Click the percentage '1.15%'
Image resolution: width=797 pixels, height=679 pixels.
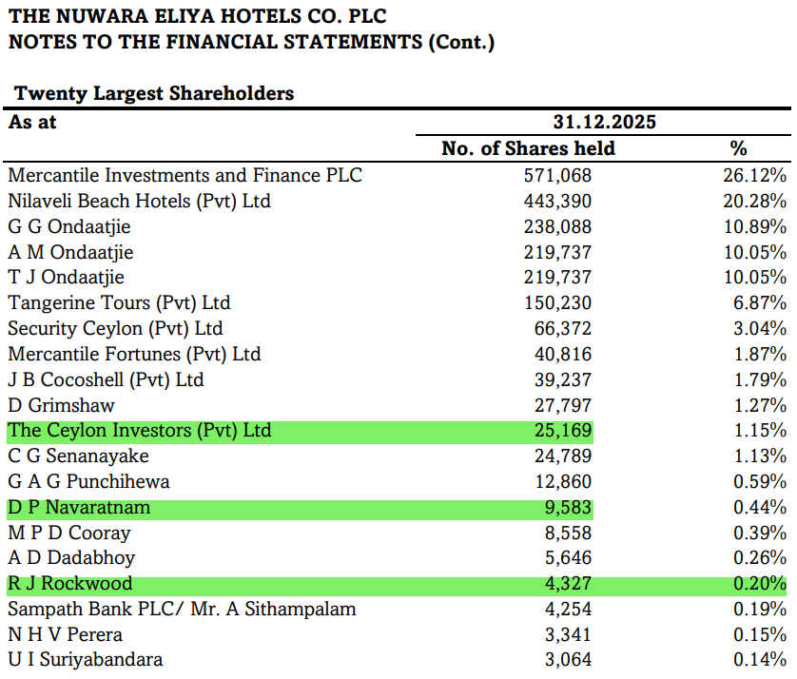click(760, 431)
